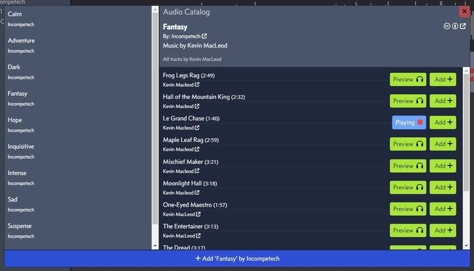Click the Mischief Maker (3:21) title
Image resolution: width=474 pixels, height=271 pixels.
(191, 162)
